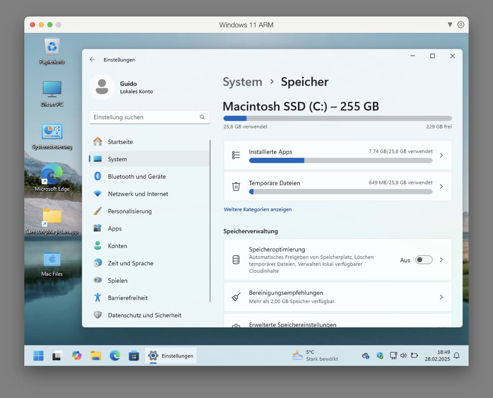Open the Windows Start button
Image resolution: width=493 pixels, height=398 pixels.
coord(38,356)
